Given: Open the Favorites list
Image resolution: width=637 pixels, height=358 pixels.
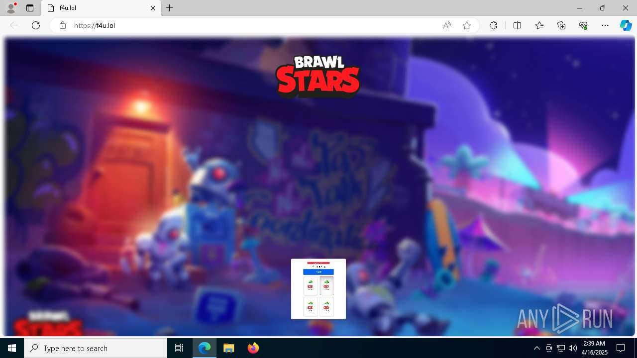Looking at the screenshot, I should (x=539, y=25).
